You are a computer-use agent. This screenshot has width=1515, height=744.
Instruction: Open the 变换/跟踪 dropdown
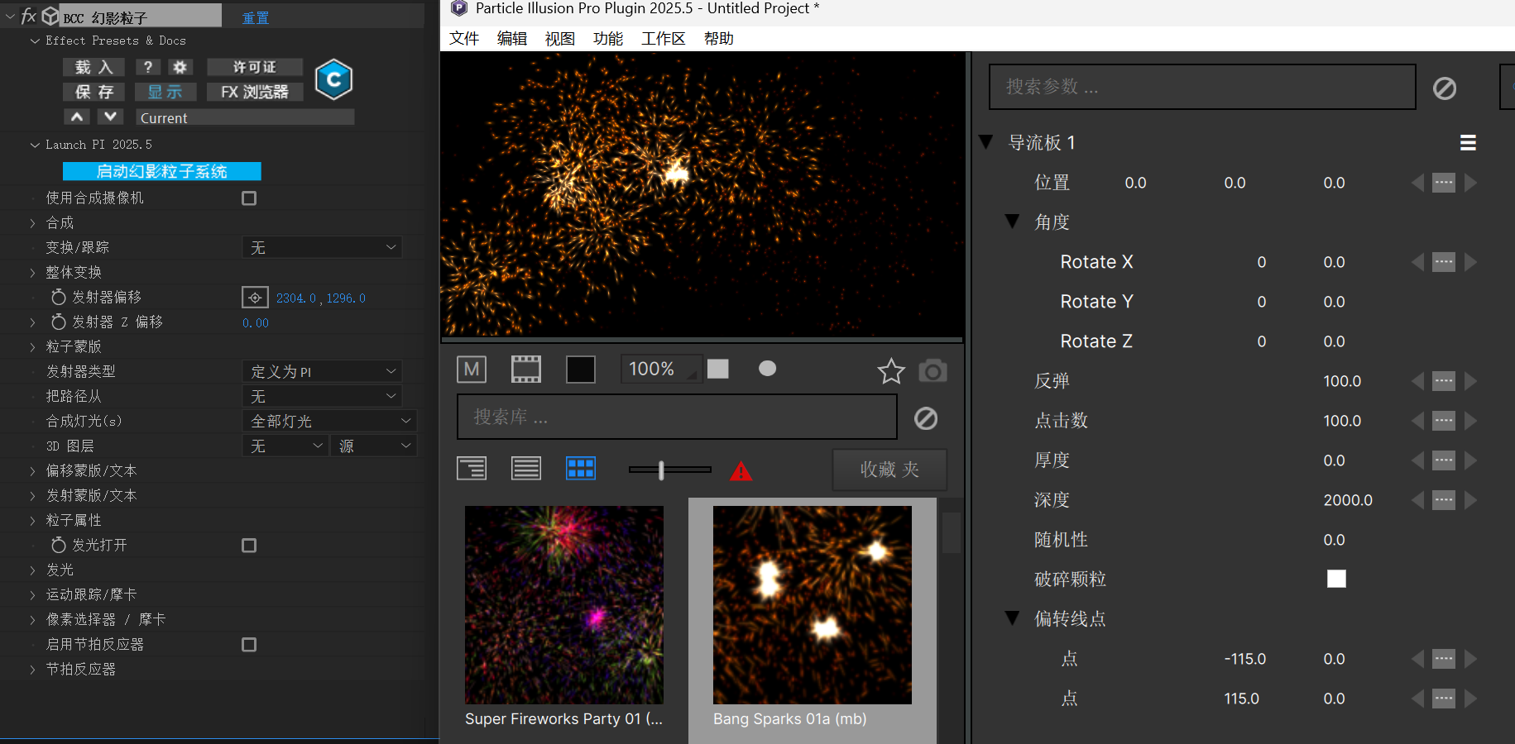pyautogui.click(x=322, y=247)
